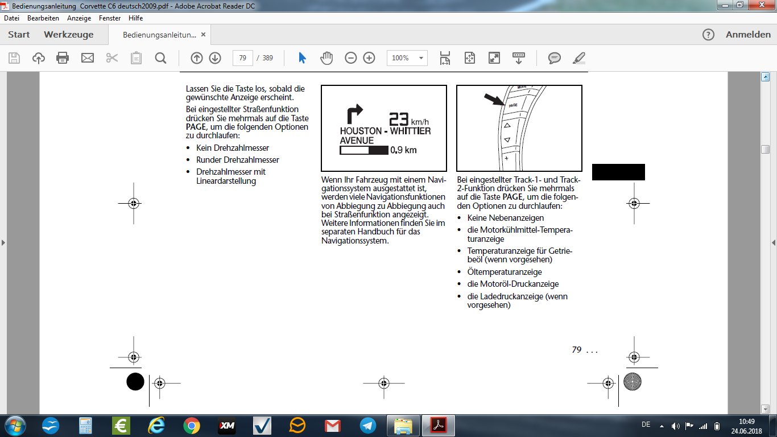Add a comment with the speech bubble icon
Image resolution: width=777 pixels, height=437 pixels.
tap(555, 58)
